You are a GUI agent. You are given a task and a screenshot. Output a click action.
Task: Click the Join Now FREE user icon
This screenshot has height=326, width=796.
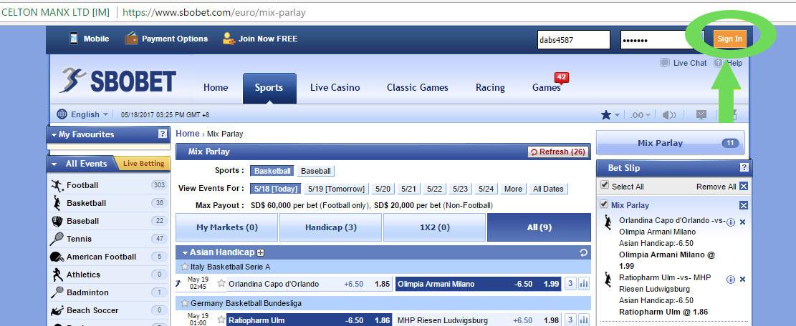point(229,39)
